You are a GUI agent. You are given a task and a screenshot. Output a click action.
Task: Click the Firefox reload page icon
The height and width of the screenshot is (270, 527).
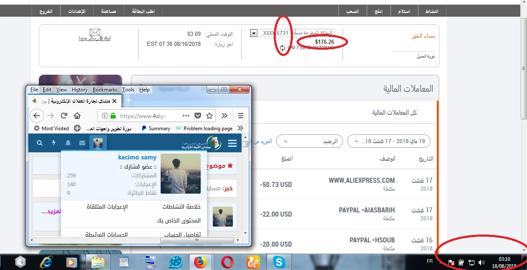[64, 116]
